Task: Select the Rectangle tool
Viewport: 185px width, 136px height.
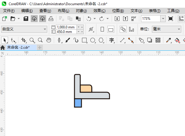Action: pyautogui.click(x=84, y=40)
